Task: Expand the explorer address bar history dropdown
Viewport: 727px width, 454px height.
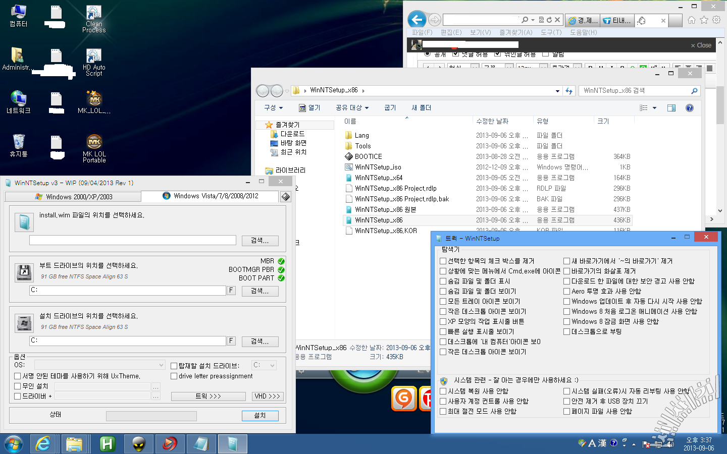Action: [x=557, y=91]
